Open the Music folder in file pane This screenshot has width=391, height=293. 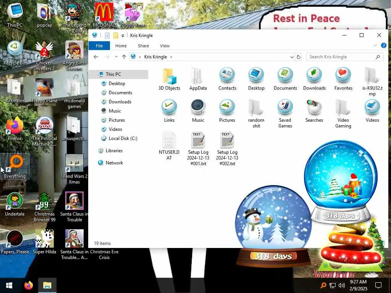click(198, 111)
